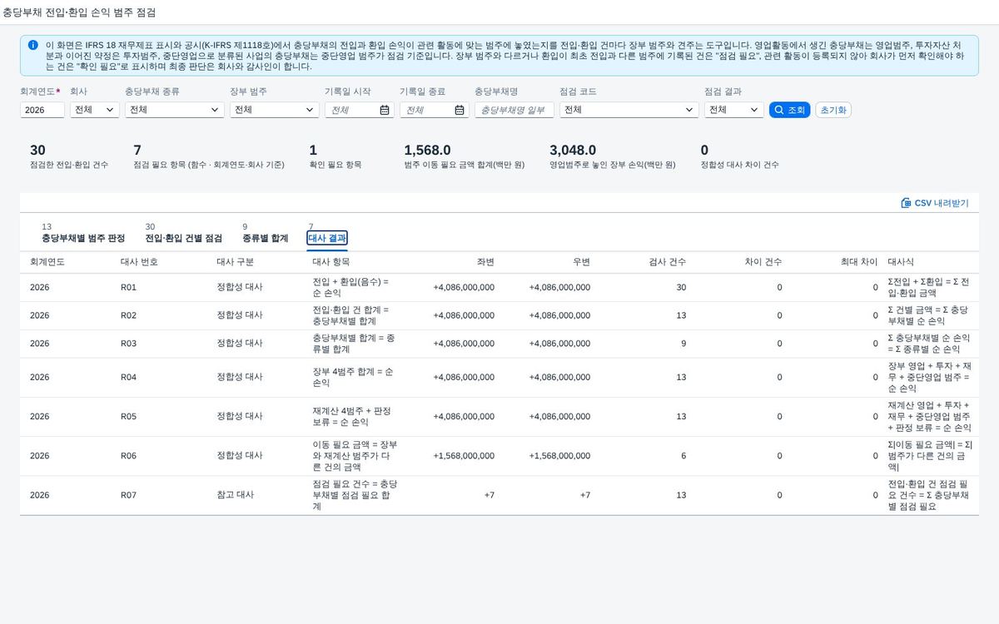Viewport: 999px width, 624px height.
Task: Click the R05 cell in 대사 번호
Action: [x=128, y=417]
